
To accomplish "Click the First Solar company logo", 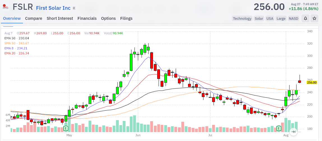I will [6, 7].
